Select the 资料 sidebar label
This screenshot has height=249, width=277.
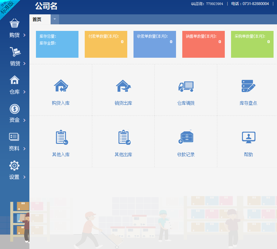14,149
